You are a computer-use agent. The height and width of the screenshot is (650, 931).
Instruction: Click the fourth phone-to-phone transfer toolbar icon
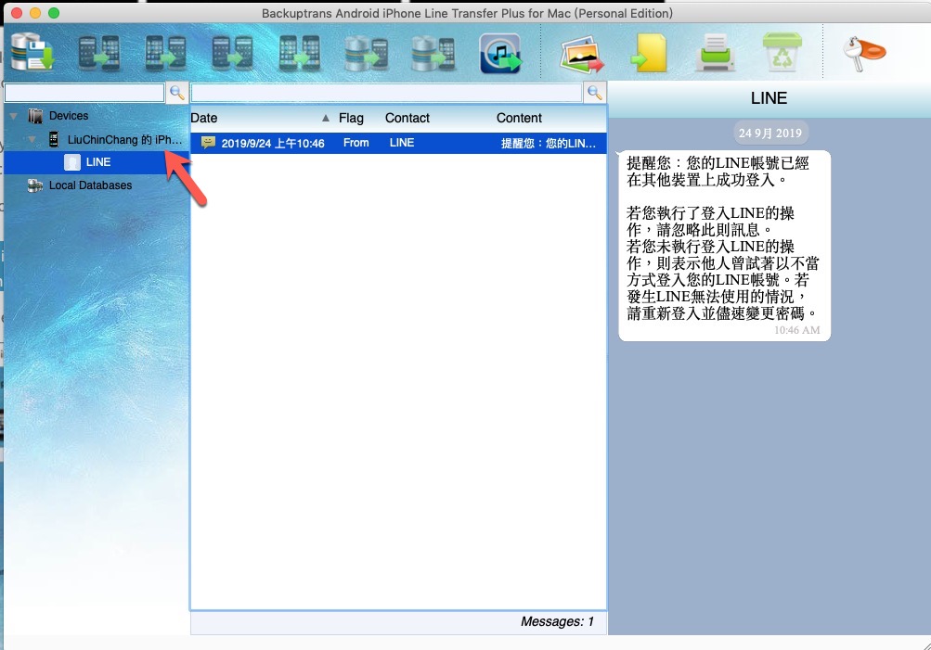(x=299, y=54)
